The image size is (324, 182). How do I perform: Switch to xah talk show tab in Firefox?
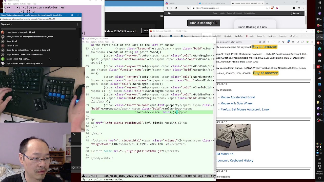pyautogui.click(x=293, y=36)
